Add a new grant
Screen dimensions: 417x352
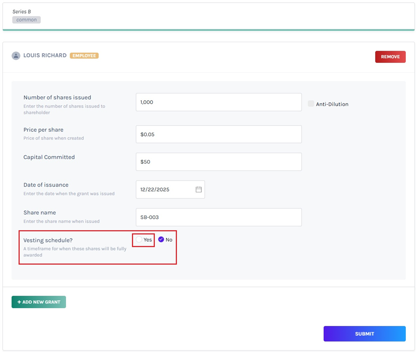(39, 302)
